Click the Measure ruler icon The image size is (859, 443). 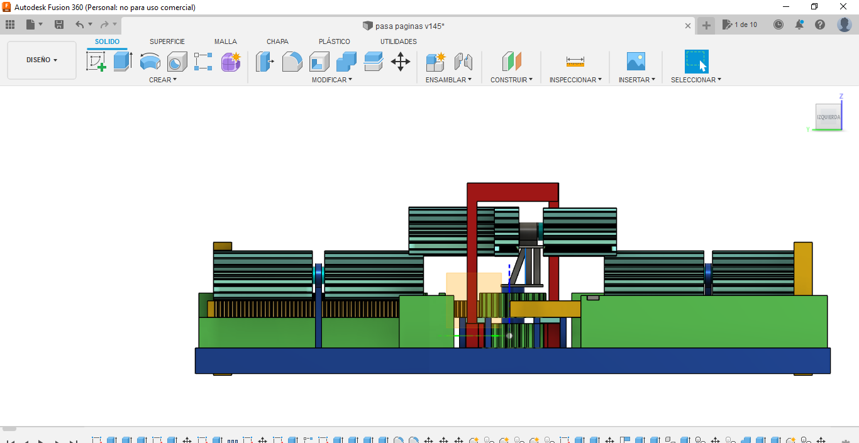[x=575, y=62]
